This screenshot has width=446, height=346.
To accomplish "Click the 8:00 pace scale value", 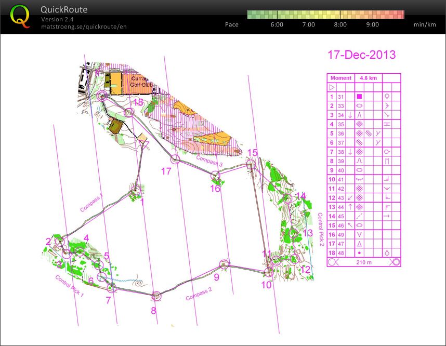I will (340, 24).
